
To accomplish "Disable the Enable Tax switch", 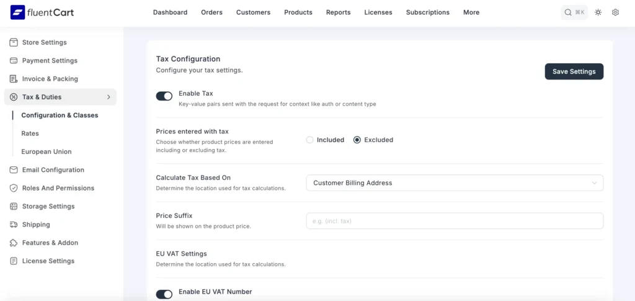I will [164, 96].
